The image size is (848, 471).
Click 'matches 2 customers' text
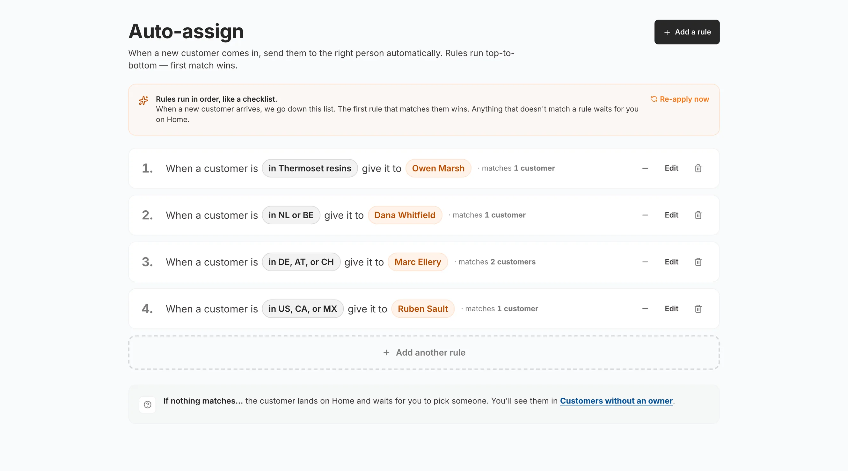pos(497,262)
